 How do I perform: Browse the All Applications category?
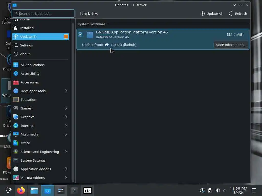40,65
